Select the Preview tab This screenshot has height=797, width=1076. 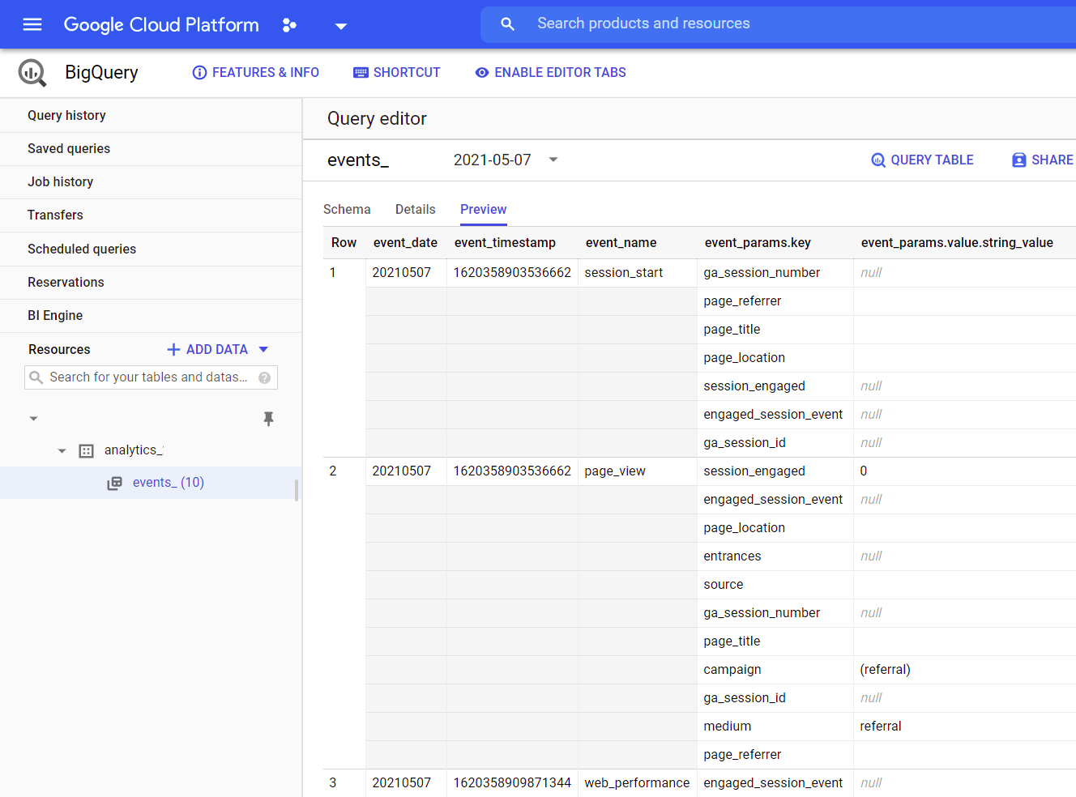(484, 210)
